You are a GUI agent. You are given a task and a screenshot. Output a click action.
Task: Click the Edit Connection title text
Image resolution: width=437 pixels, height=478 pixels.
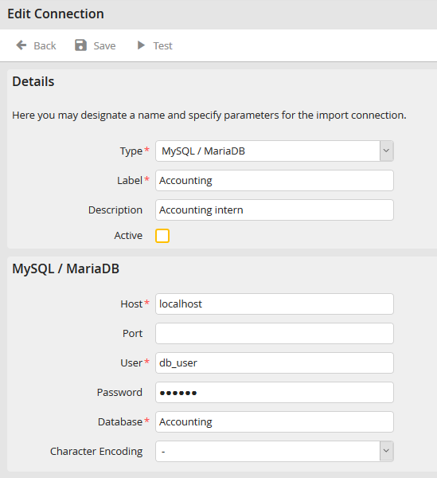tap(56, 14)
